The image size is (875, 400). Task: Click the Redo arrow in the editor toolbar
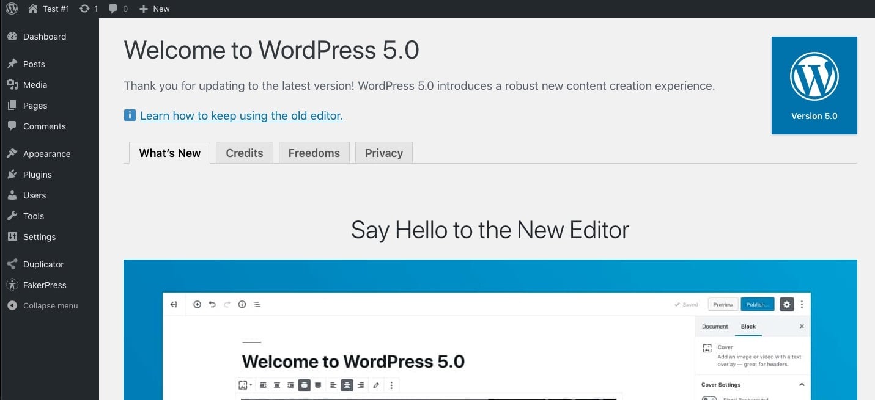point(227,304)
